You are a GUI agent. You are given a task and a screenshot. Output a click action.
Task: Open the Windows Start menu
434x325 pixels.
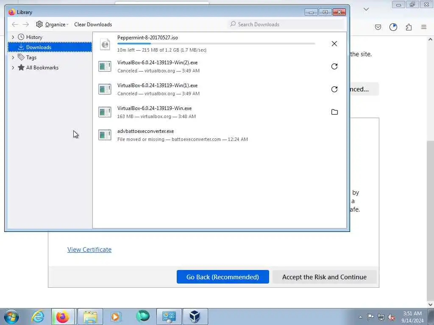click(x=11, y=317)
